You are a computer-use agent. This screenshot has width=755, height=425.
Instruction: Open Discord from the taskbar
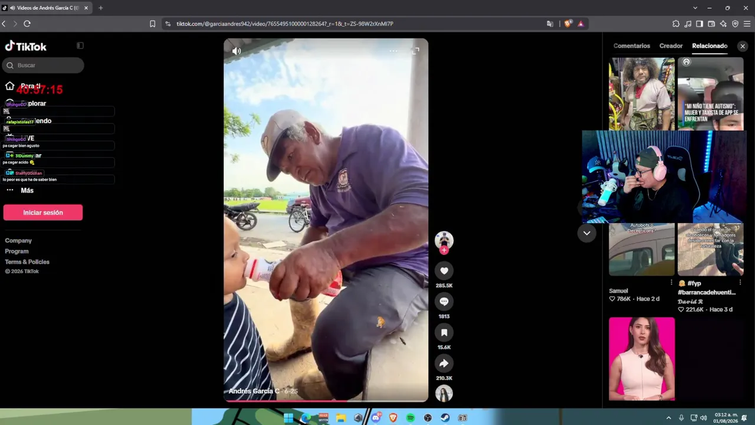[x=376, y=418]
